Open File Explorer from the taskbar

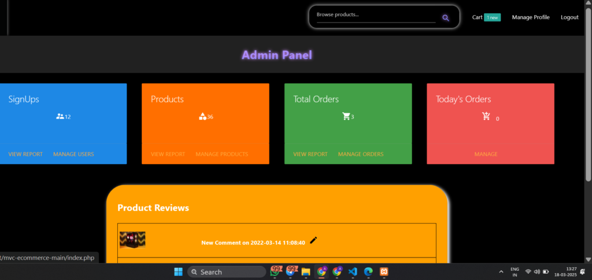[x=306, y=272]
